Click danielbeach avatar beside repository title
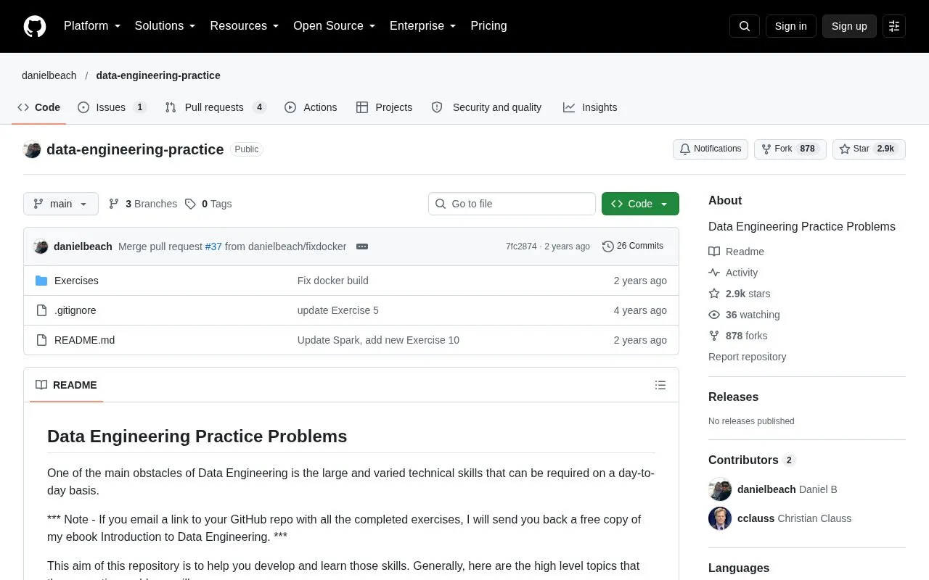929x580 pixels. pyautogui.click(x=32, y=149)
